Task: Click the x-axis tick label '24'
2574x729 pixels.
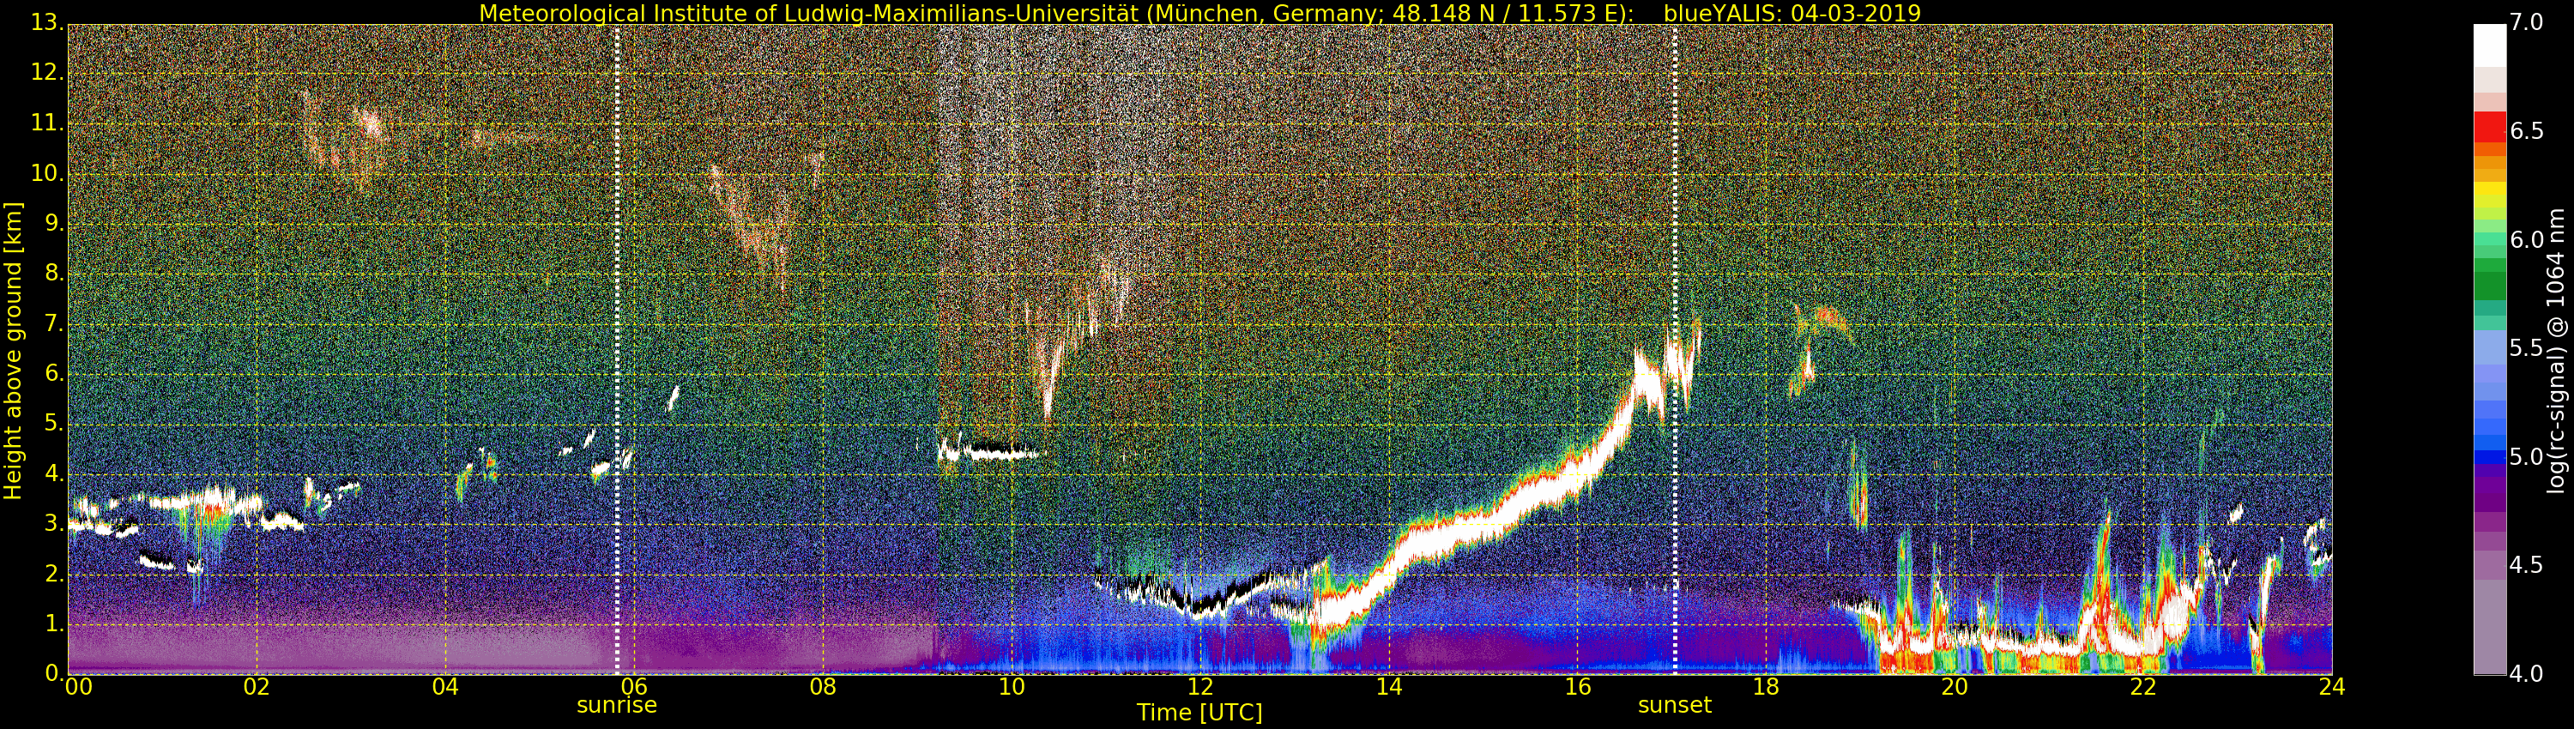Action: tap(2332, 687)
